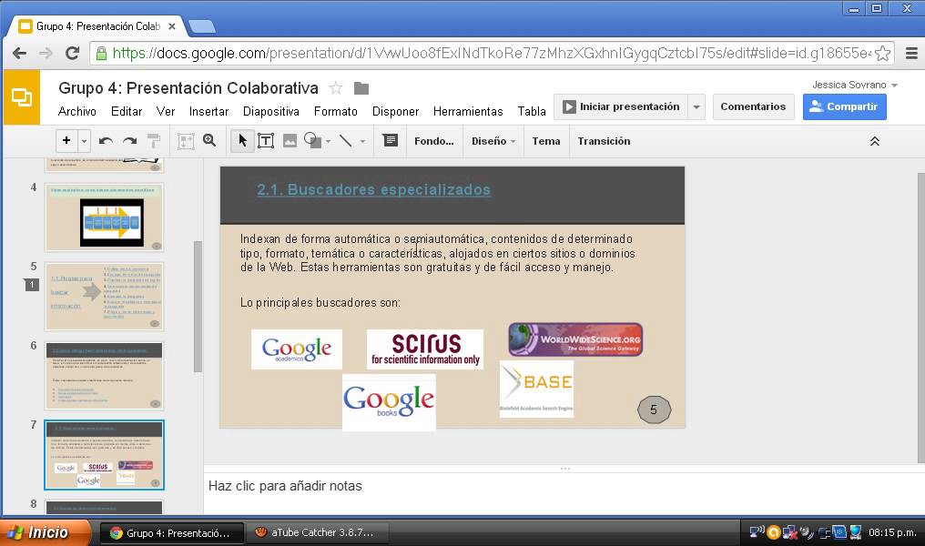This screenshot has height=546, width=925.
Task: Click the browser reload icon
Action: (72, 54)
